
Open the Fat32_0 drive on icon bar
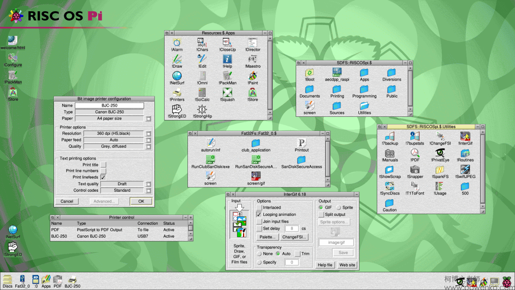click(23, 281)
